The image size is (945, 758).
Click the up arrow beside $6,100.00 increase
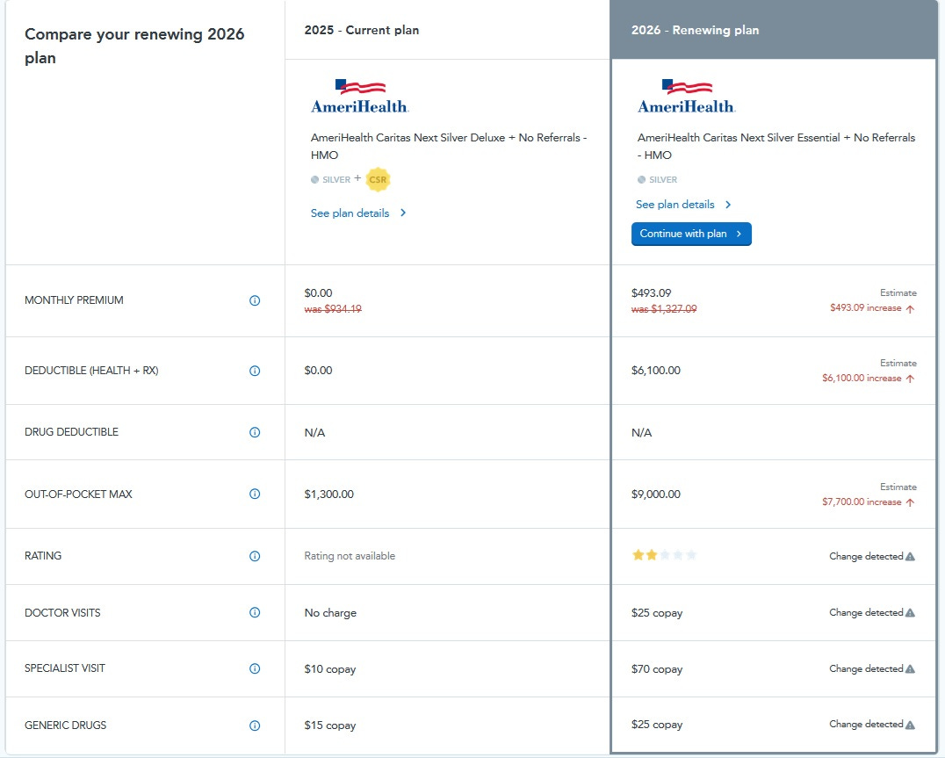pyautogui.click(x=910, y=379)
